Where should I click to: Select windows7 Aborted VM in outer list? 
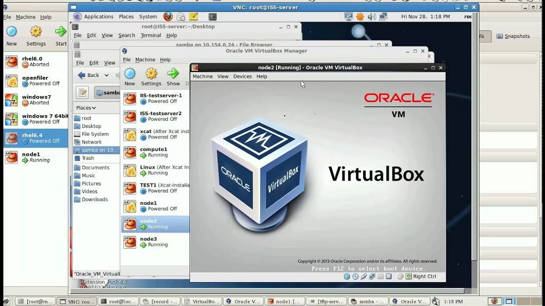(x=36, y=100)
